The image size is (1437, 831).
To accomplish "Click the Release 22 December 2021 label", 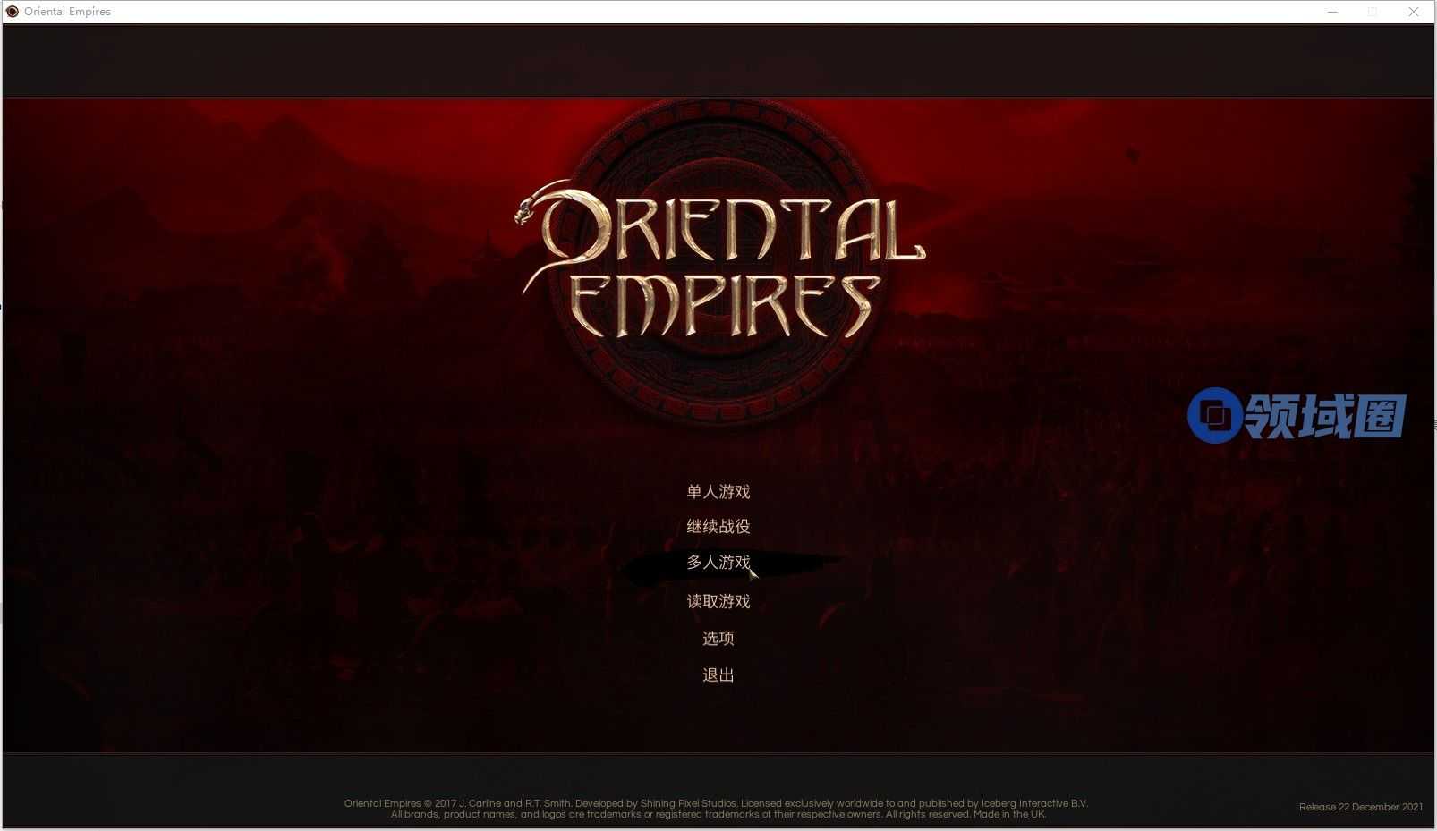I will click(1361, 807).
